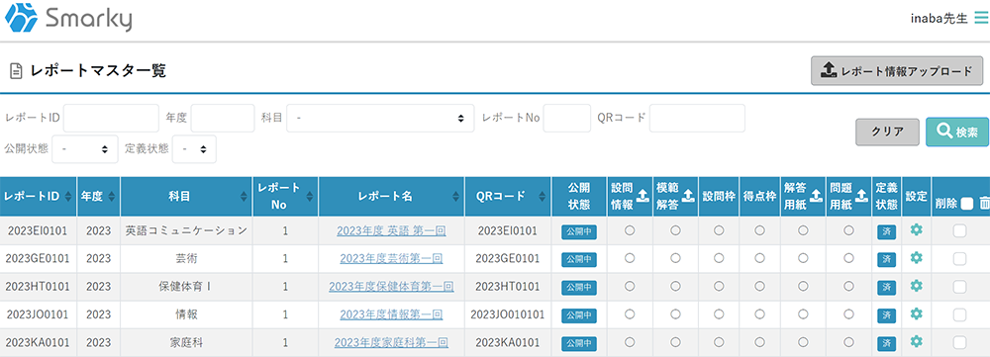Image resolution: width=990 pixels, height=357 pixels.
Task: Click upload icon in 模範解答 column header
Action: click(688, 196)
